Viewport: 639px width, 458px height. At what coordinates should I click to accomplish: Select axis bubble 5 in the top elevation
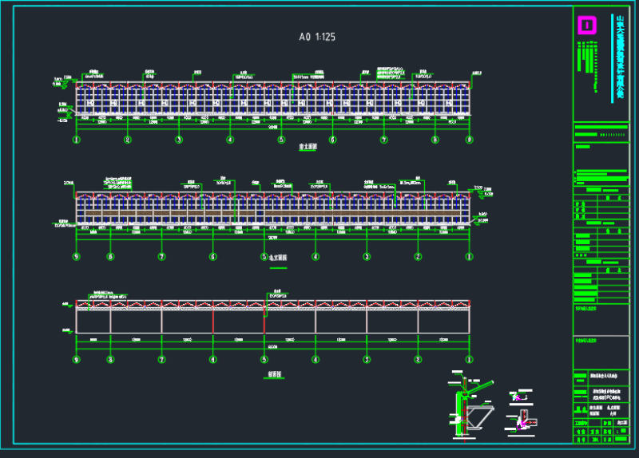tap(281, 140)
